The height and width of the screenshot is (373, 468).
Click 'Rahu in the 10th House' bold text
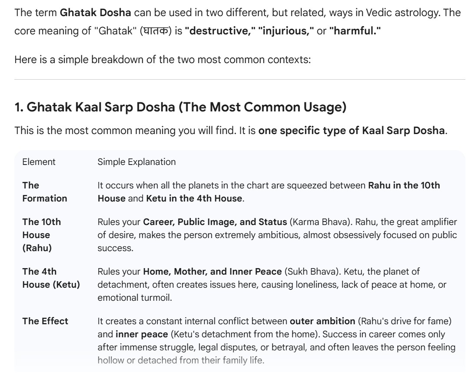pos(404,185)
